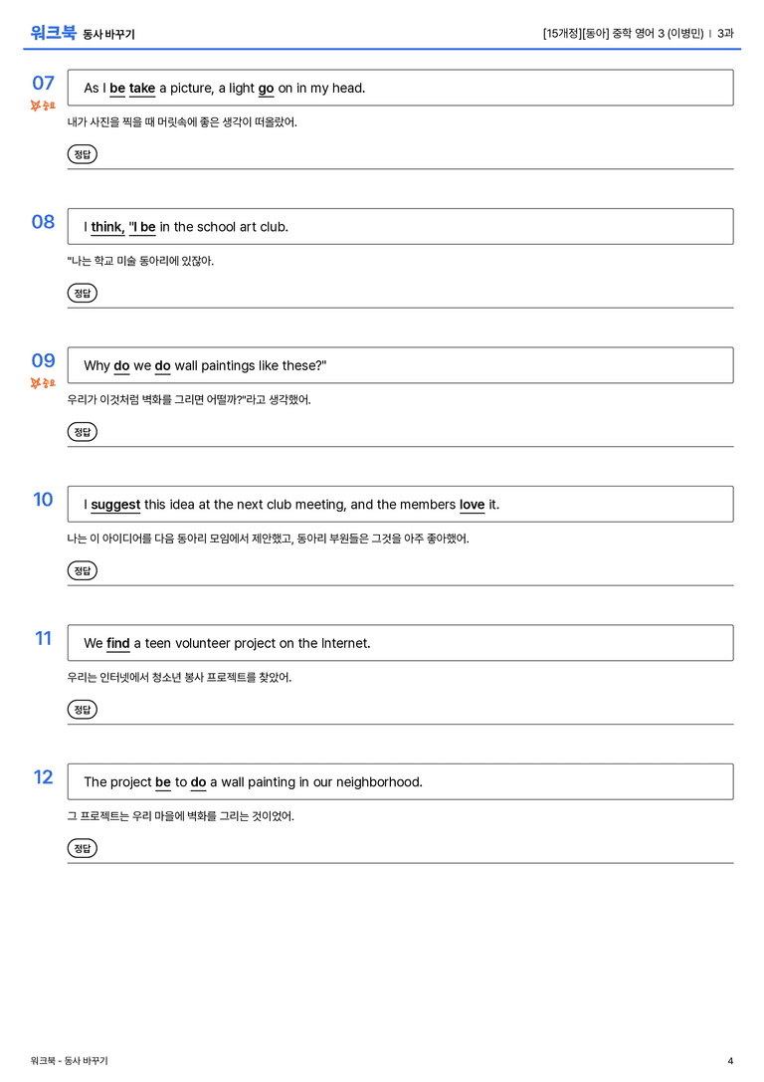Click the underlined word 'suggest' in sentence 10
764x1082 pixels.
115,505
